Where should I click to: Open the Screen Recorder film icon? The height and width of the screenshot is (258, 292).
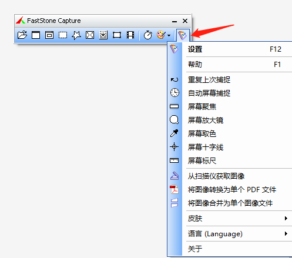130,35
